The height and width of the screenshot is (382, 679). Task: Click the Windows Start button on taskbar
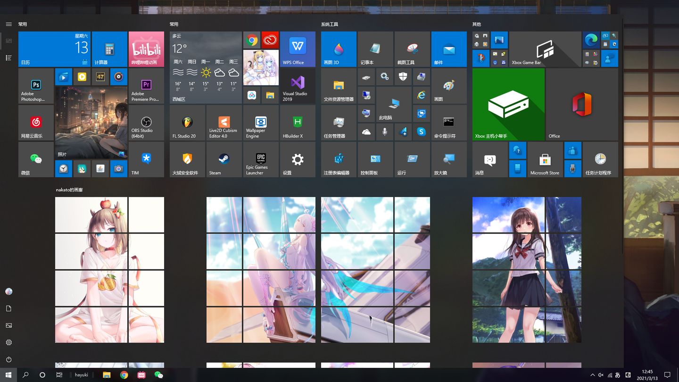click(x=8, y=375)
